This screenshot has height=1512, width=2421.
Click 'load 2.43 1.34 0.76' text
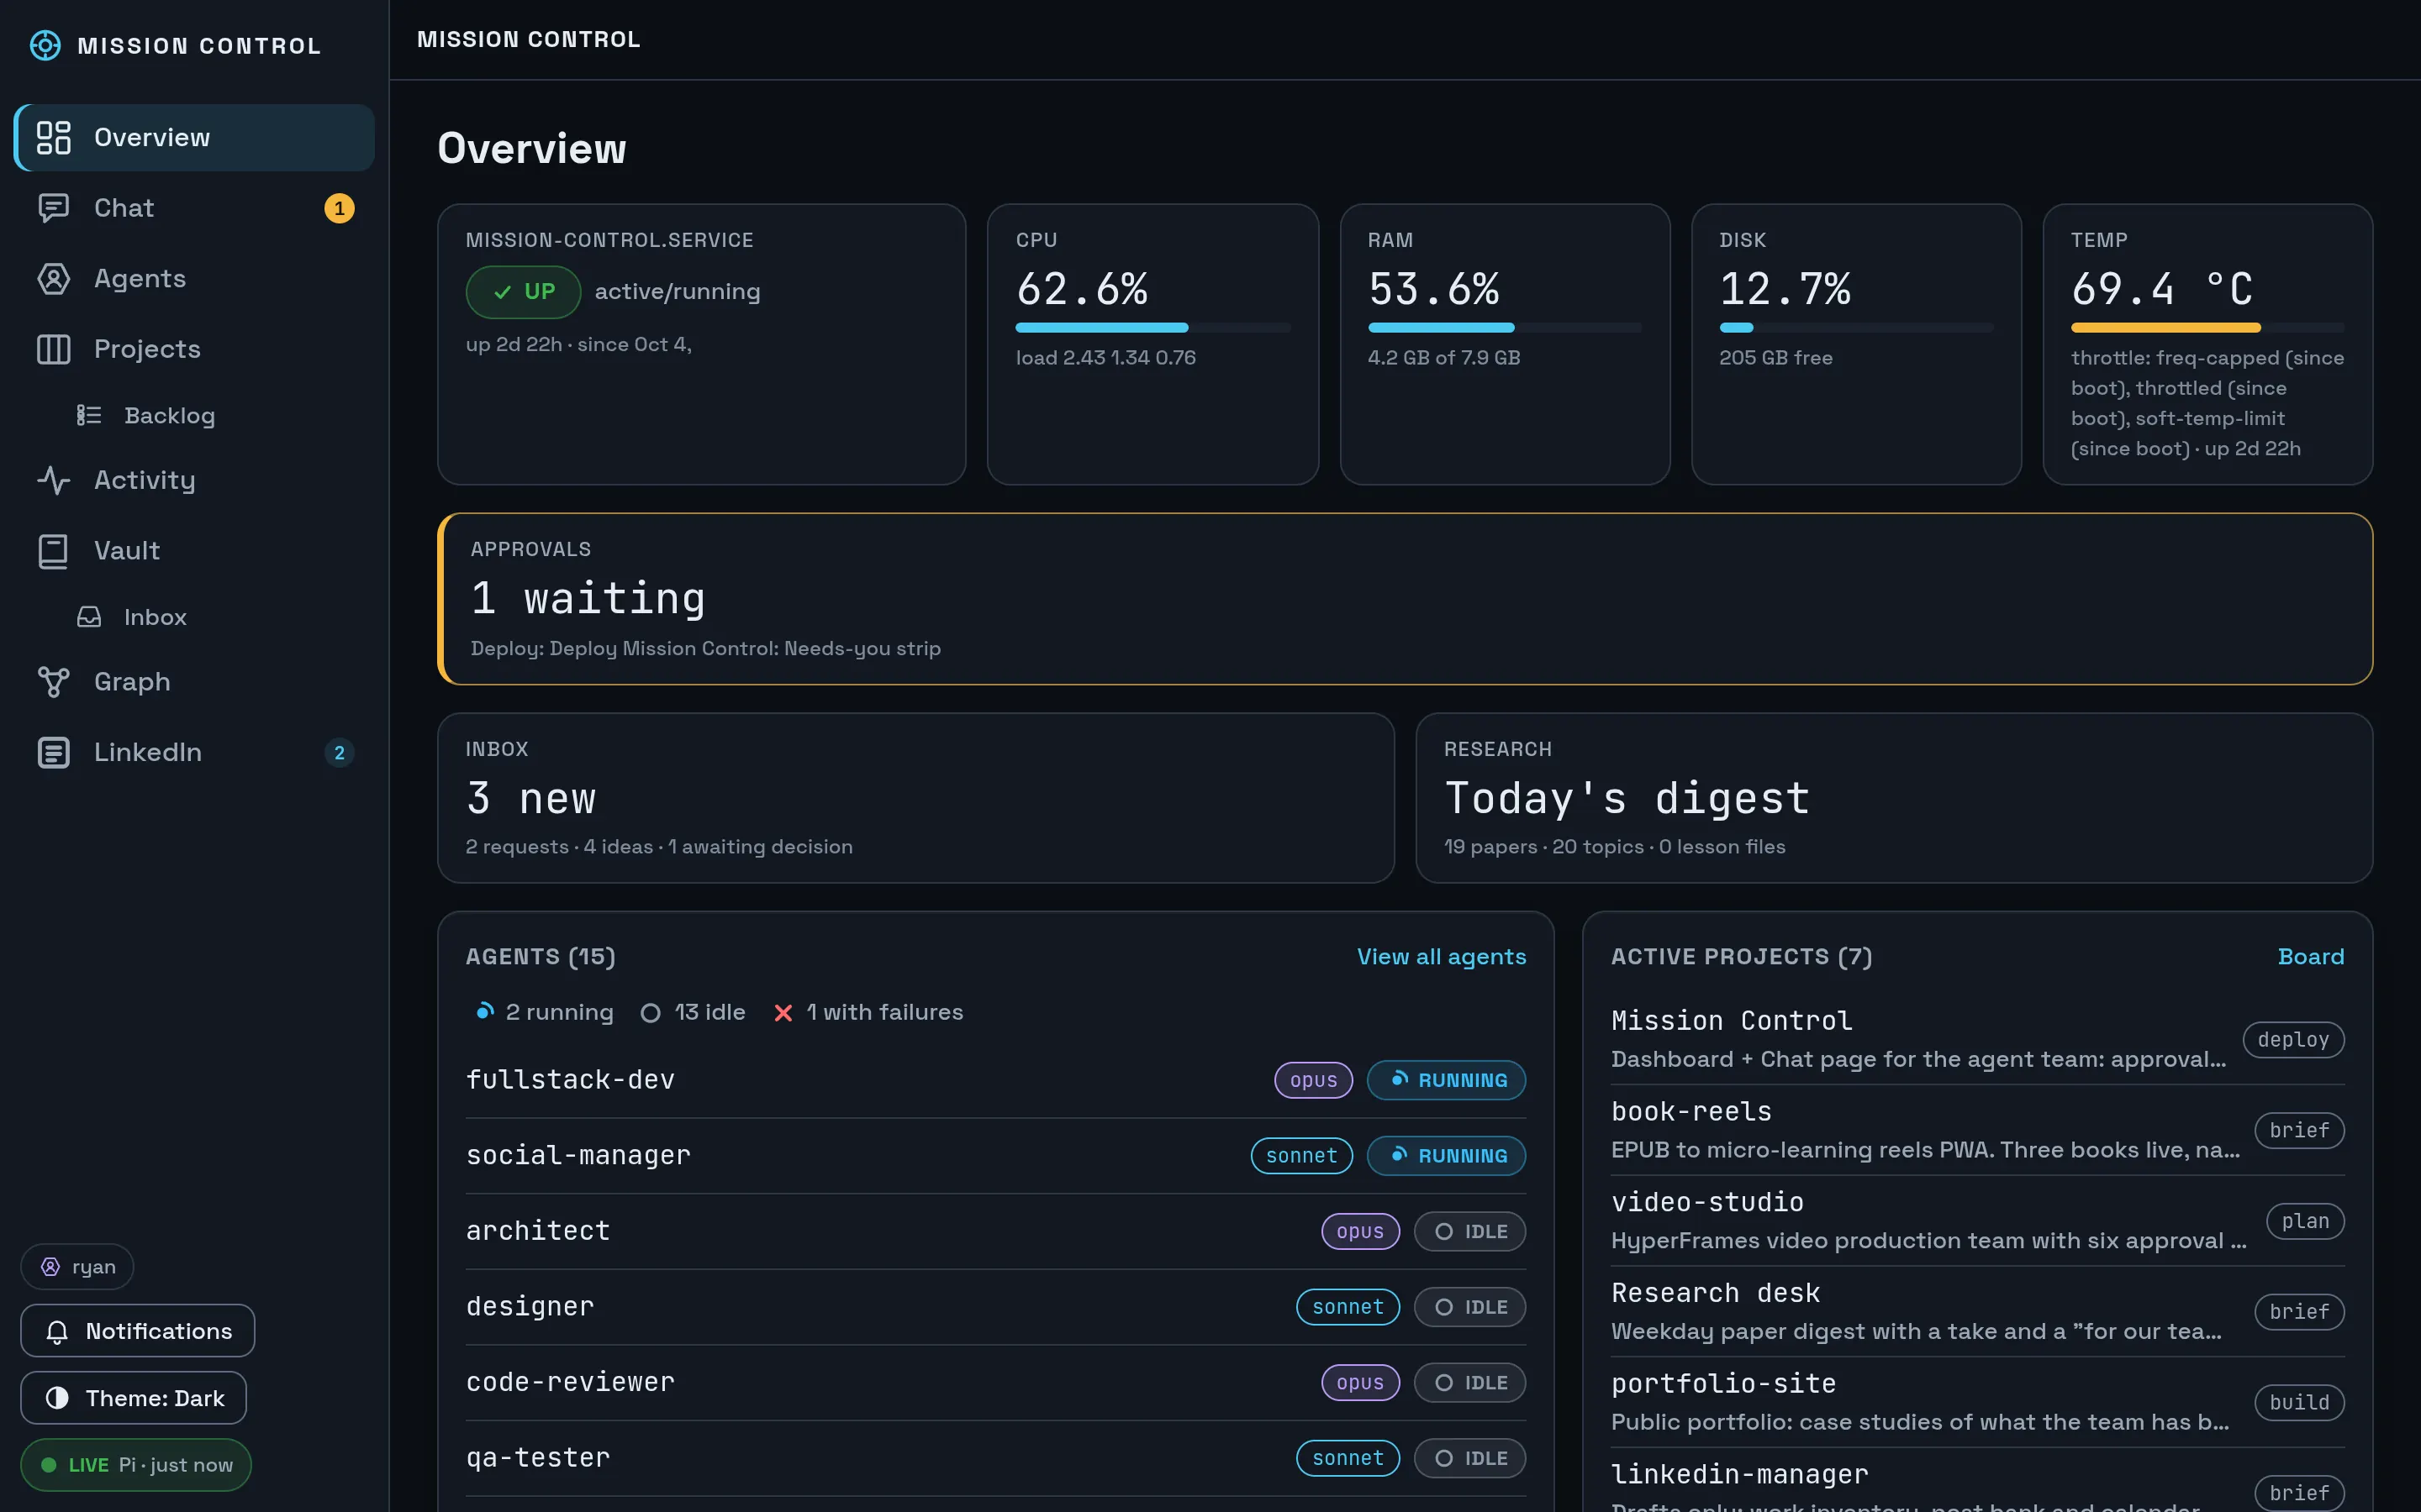1105,358
